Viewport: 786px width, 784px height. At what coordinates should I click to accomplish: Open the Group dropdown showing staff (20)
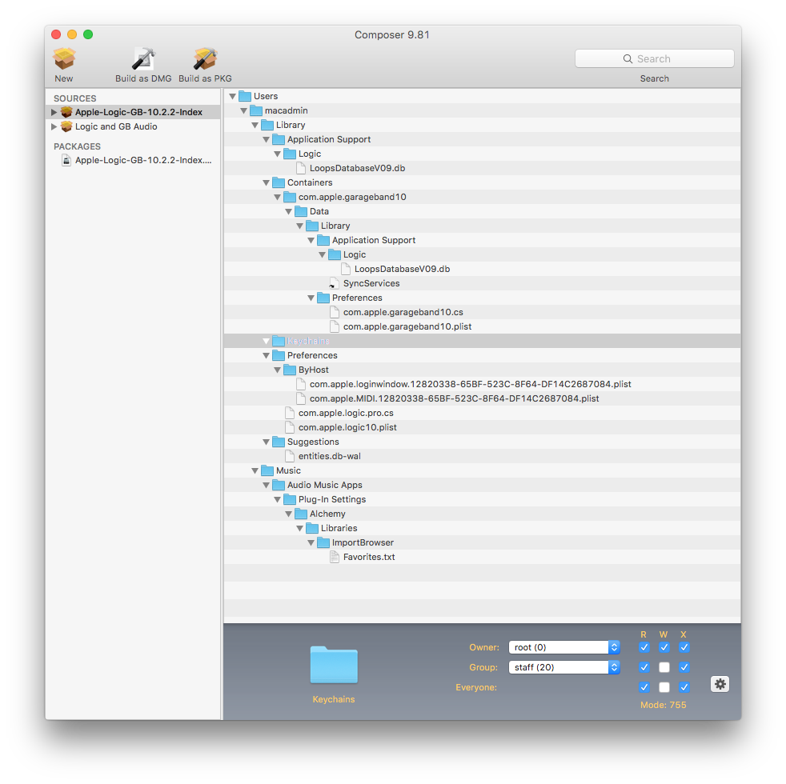(x=564, y=668)
